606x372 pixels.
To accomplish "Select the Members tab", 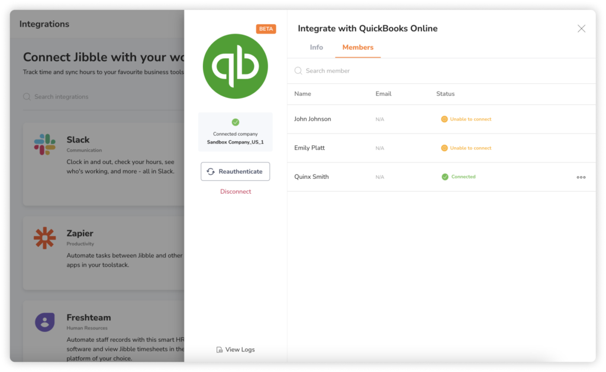I will (x=357, y=47).
